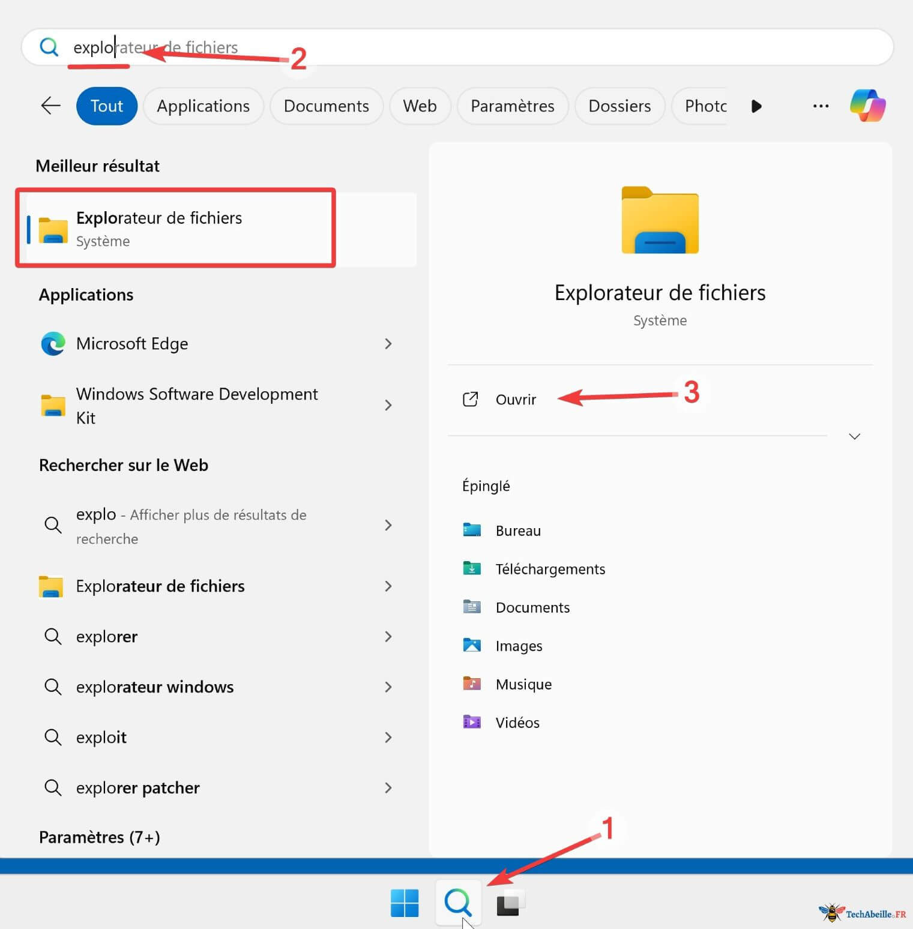Select 'explo - Afficher plus de résultats' web result
The width and height of the screenshot is (913, 929).
pyautogui.click(x=216, y=526)
